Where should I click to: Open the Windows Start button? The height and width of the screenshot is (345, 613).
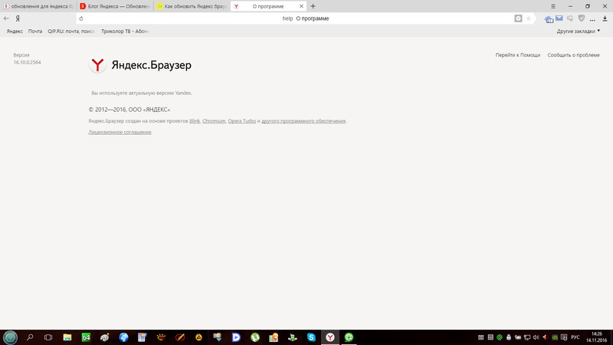coord(10,337)
